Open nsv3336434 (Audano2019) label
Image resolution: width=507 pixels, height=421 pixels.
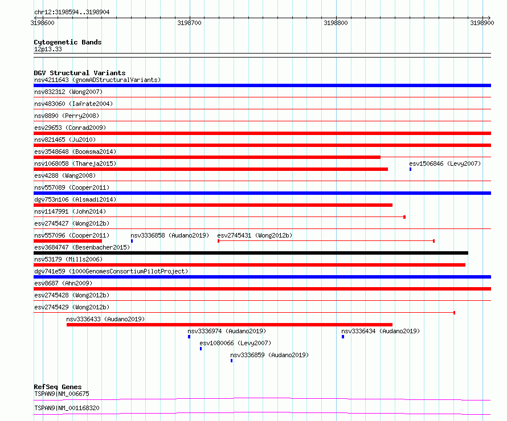click(x=381, y=331)
